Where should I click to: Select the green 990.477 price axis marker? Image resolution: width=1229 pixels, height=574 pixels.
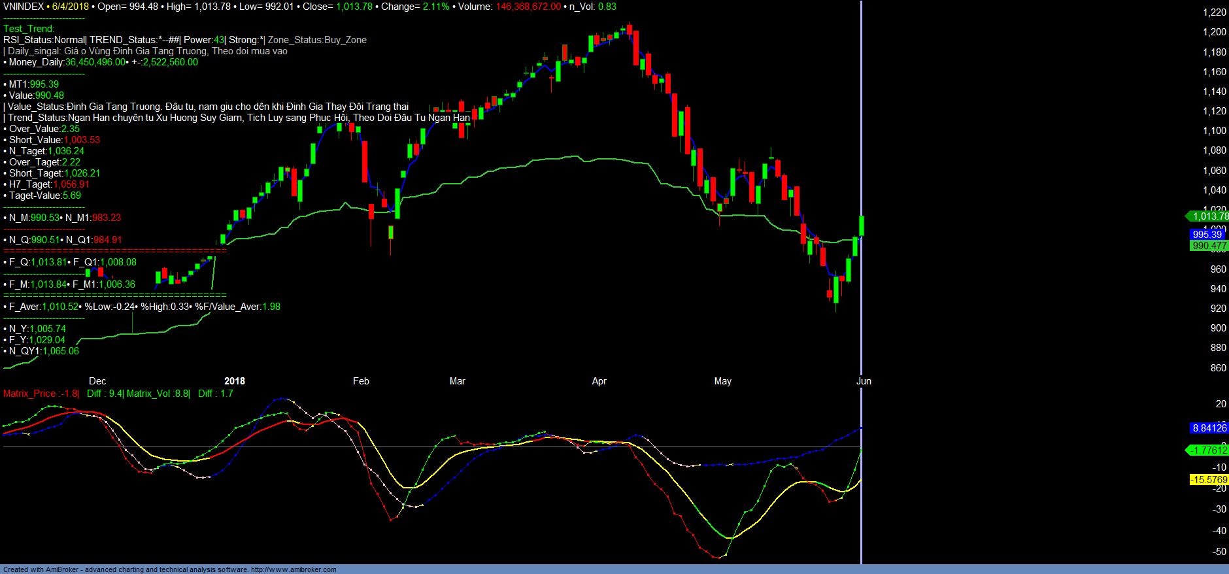pos(1209,246)
